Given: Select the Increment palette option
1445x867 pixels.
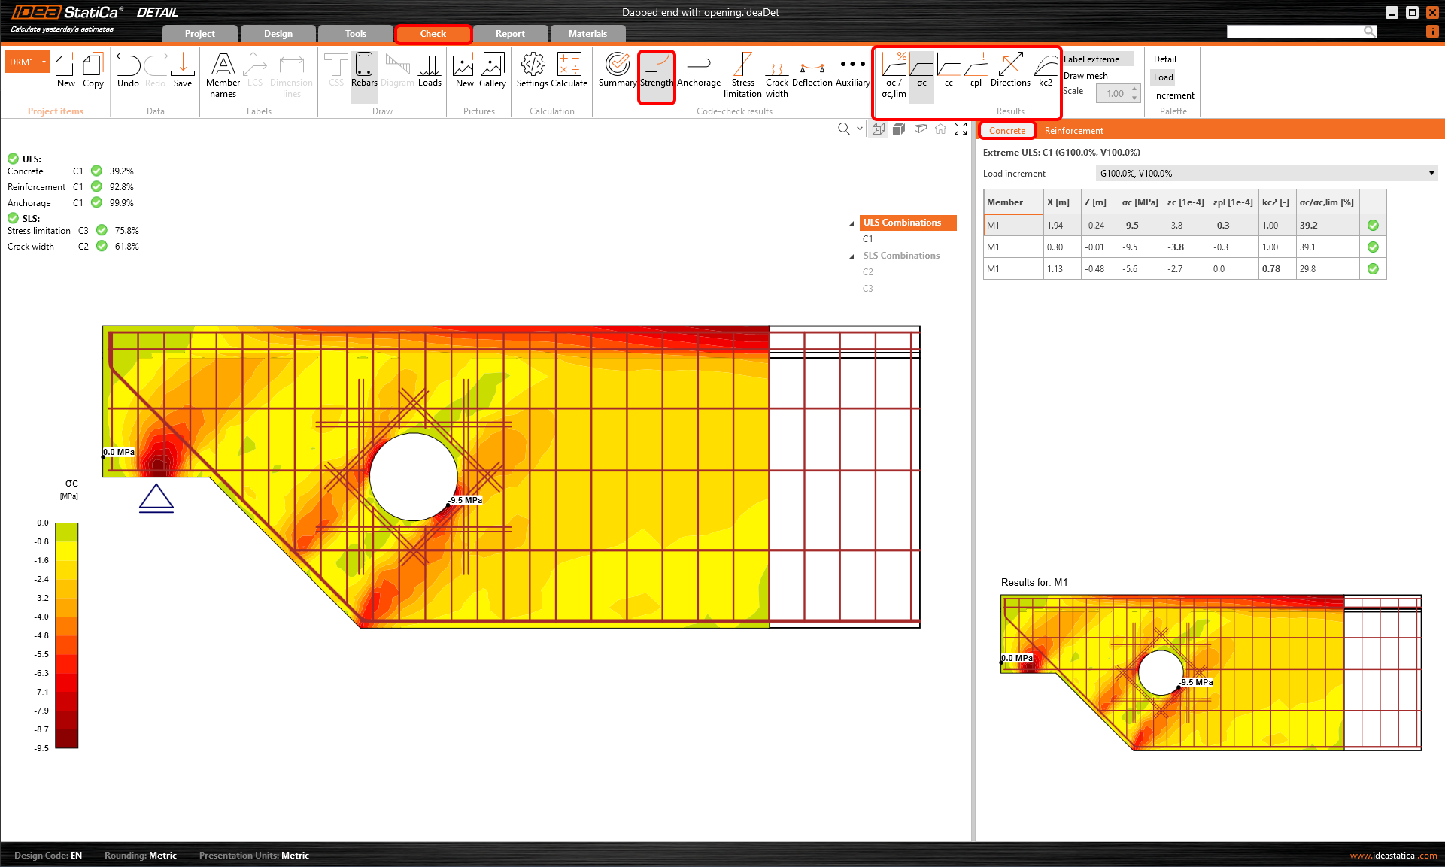Looking at the screenshot, I should point(1173,95).
